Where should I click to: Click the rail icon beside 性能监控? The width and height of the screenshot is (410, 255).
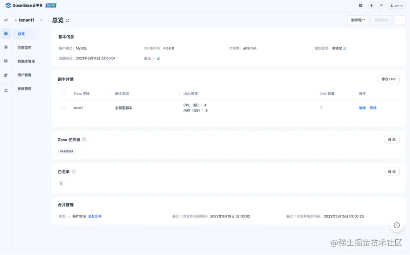tap(6, 47)
